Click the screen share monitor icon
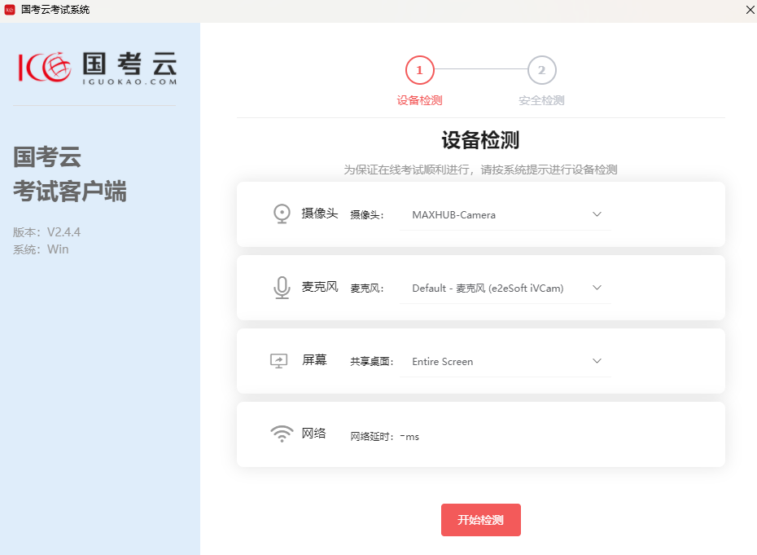Image resolution: width=757 pixels, height=555 pixels. [x=279, y=361]
